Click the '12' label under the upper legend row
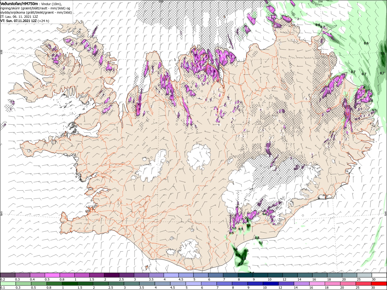Screen dimensions: 387x290 tap(284, 279)
